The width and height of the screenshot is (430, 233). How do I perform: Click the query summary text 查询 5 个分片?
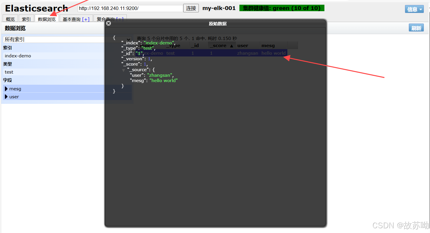(187, 38)
